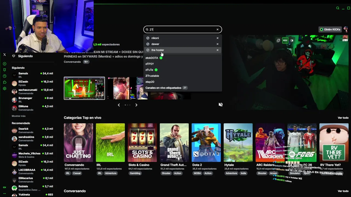
Task: Select suggestion 'zTuTe'
Action: (x=149, y=70)
